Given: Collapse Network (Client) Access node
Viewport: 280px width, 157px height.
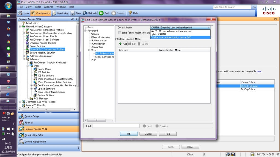Looking at the screenshot, I should pos(20,26).
